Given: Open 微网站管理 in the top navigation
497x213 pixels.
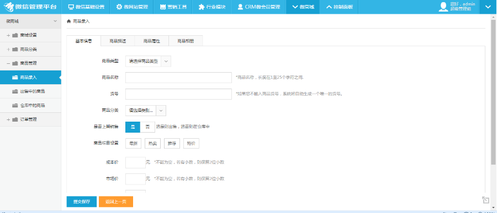Looking at the screenshot, I should [x=131, y=7].
